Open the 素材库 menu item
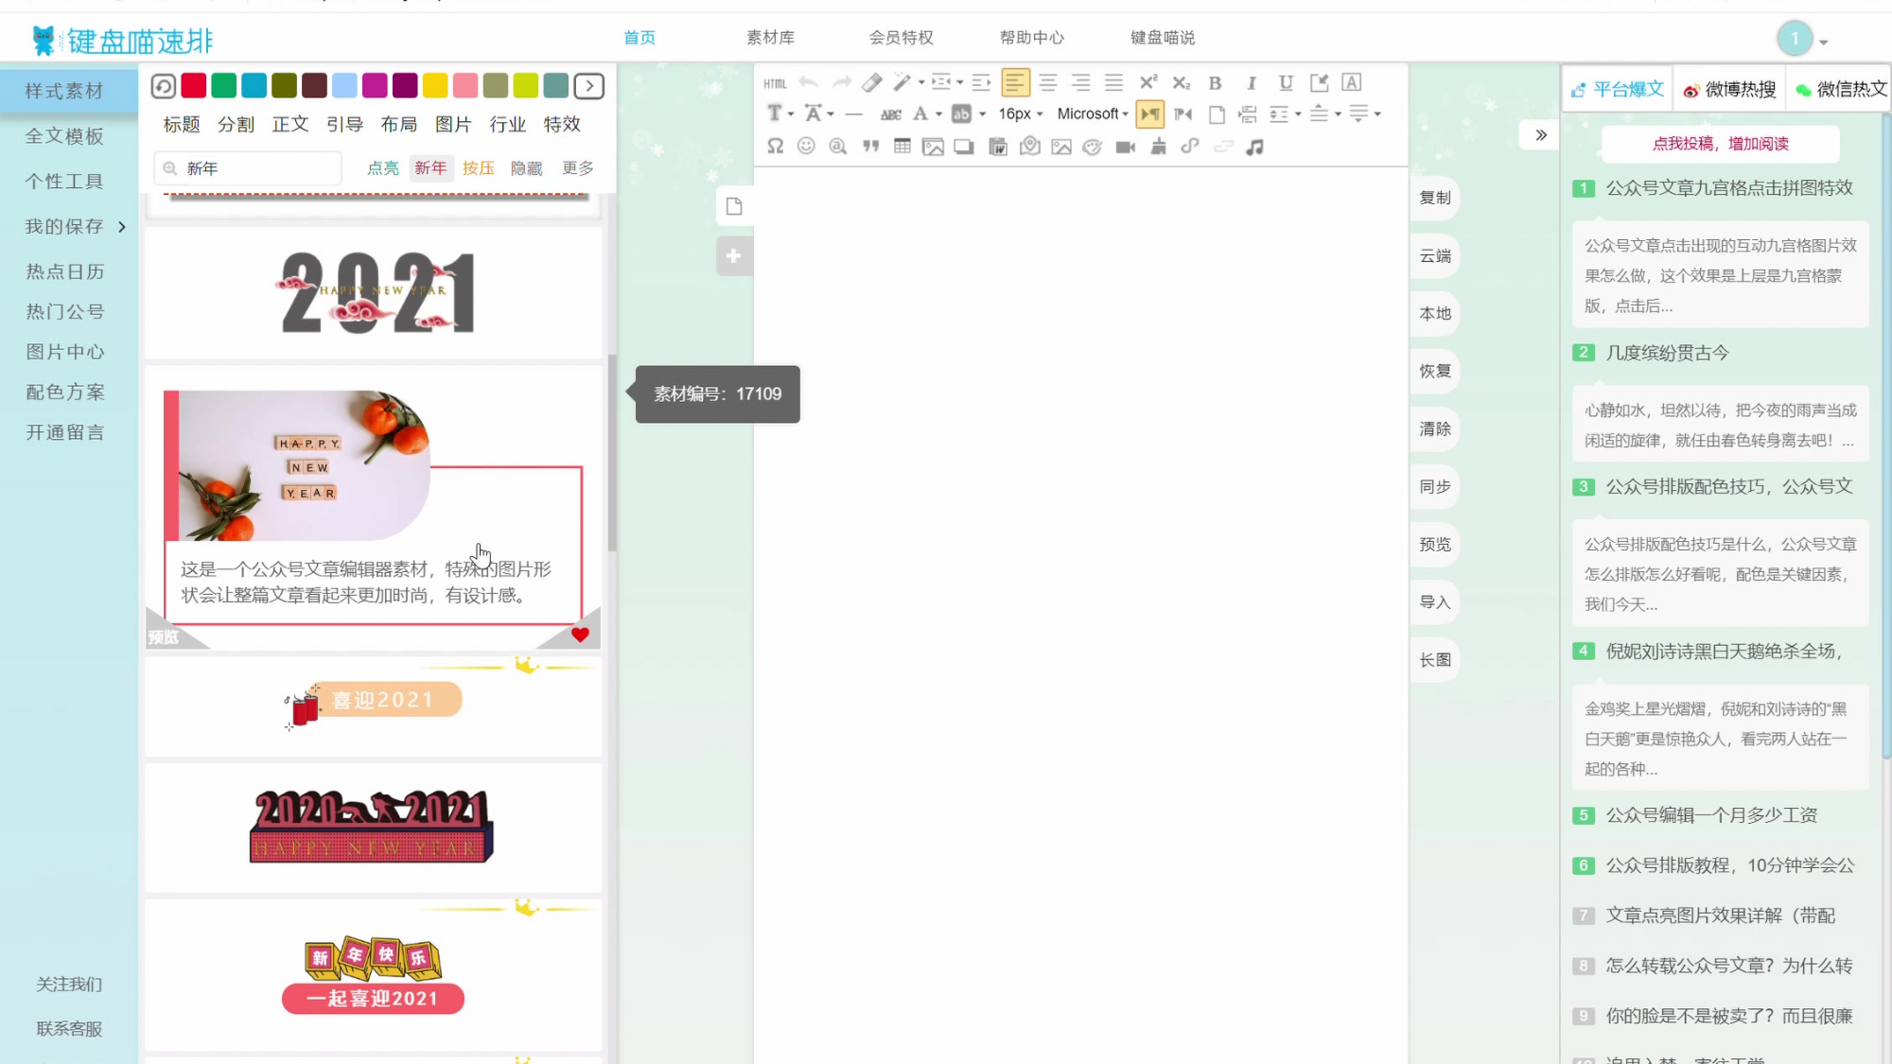 point(770,38)
